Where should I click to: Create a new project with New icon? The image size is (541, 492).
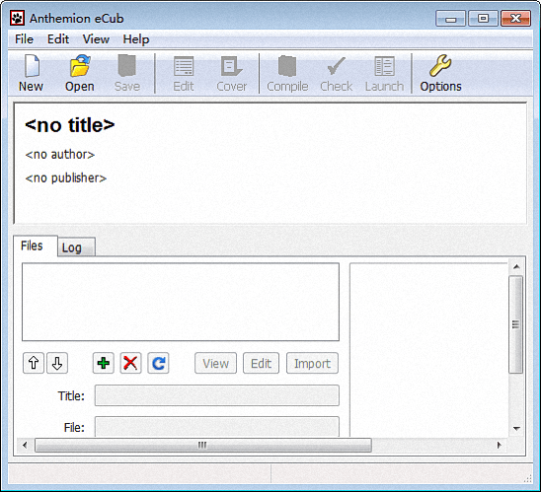point(32,66)
